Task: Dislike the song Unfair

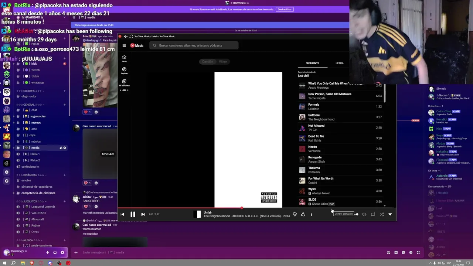Action: point(295,214)
